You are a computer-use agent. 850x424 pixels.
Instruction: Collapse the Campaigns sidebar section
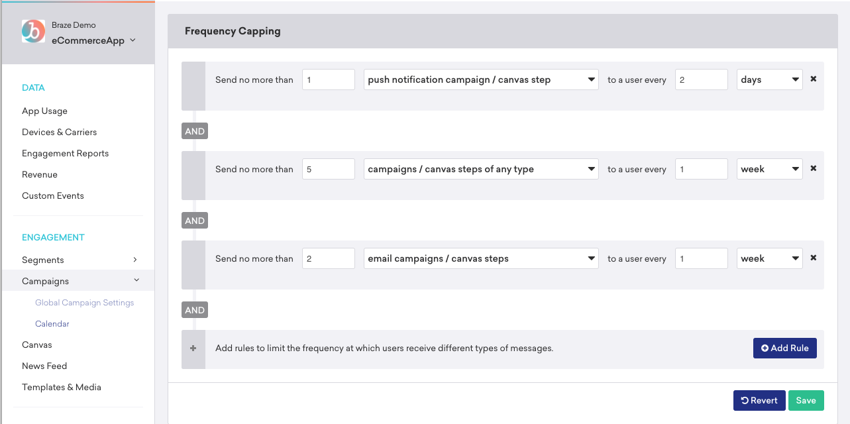[136, 280]
